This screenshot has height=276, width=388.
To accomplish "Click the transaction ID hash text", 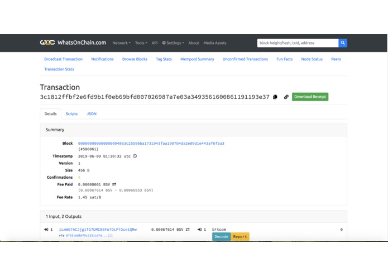I will click(x=155, y=97).
